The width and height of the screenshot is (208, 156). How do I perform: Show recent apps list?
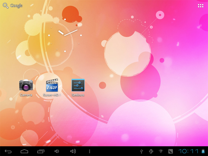click(41, 151)
